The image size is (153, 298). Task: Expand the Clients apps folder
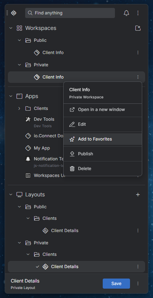point(19,108)
